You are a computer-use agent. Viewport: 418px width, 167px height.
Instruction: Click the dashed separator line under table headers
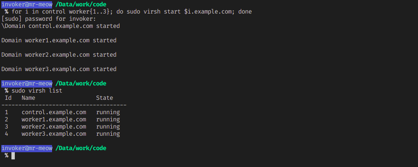point(64,105)
